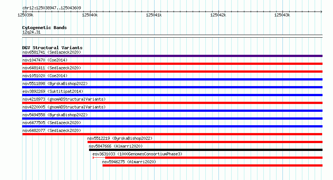Click nsv5494558 (ByrskaBishop2022) label
Viewport: 333px width, 180px height.
55,115
